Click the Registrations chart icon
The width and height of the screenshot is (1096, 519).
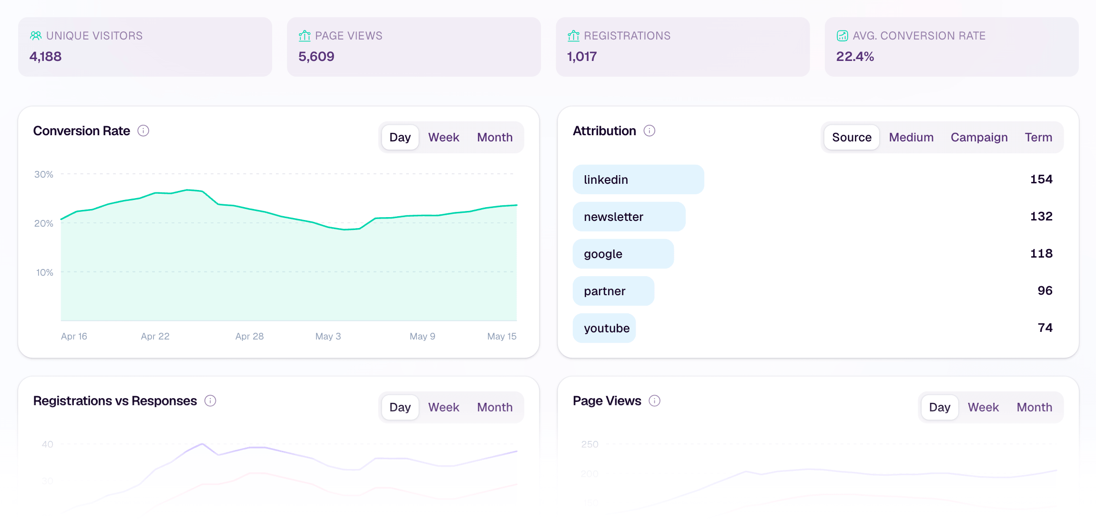pyautogui.click(x=573, y=36)
